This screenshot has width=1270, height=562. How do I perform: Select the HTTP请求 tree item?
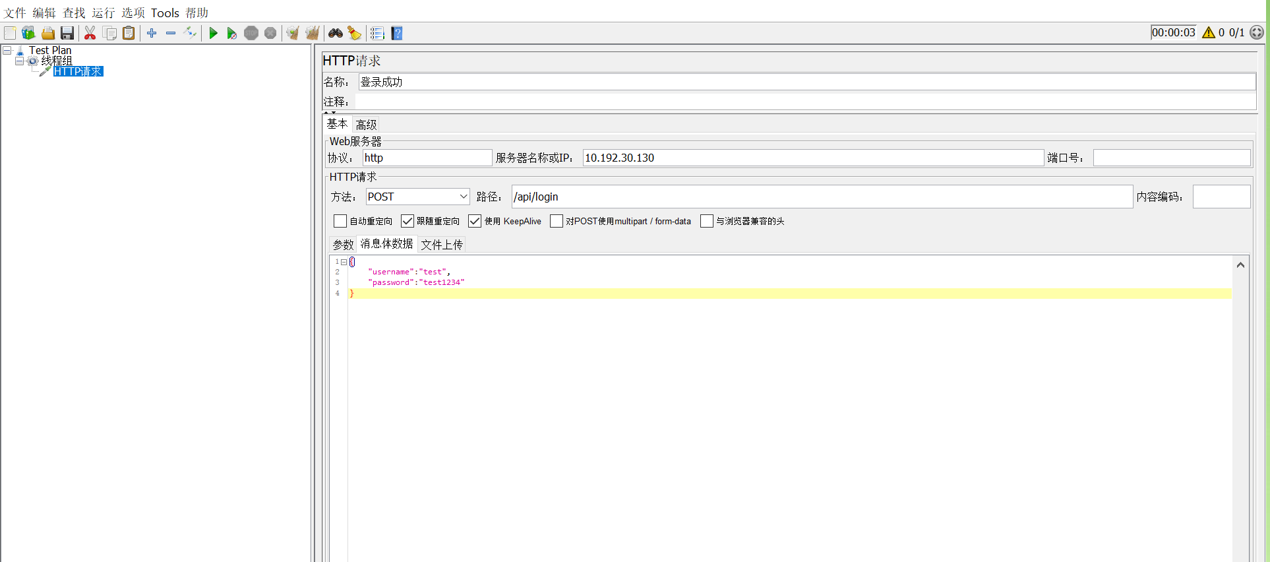[78, 71]
